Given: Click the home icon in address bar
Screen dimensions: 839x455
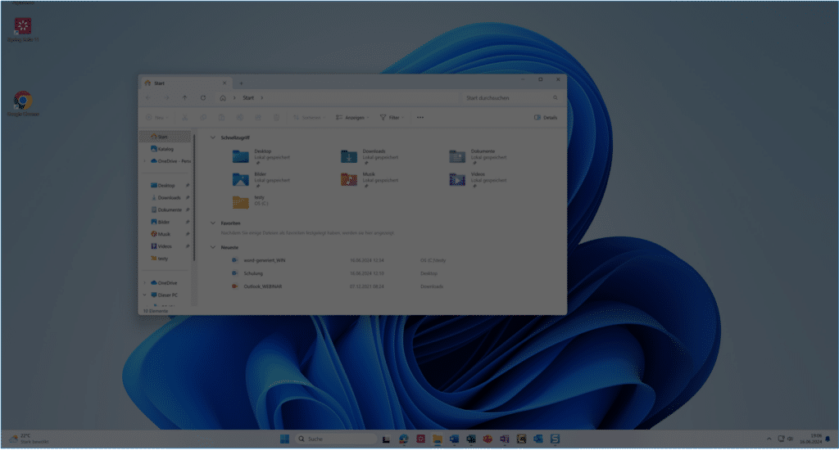Looking at the screenshot, I should [x=223, y=98].
